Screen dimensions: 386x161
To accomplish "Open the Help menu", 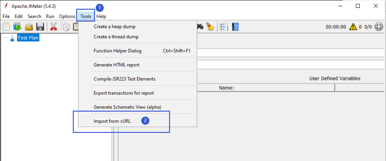I will [101, 16].
